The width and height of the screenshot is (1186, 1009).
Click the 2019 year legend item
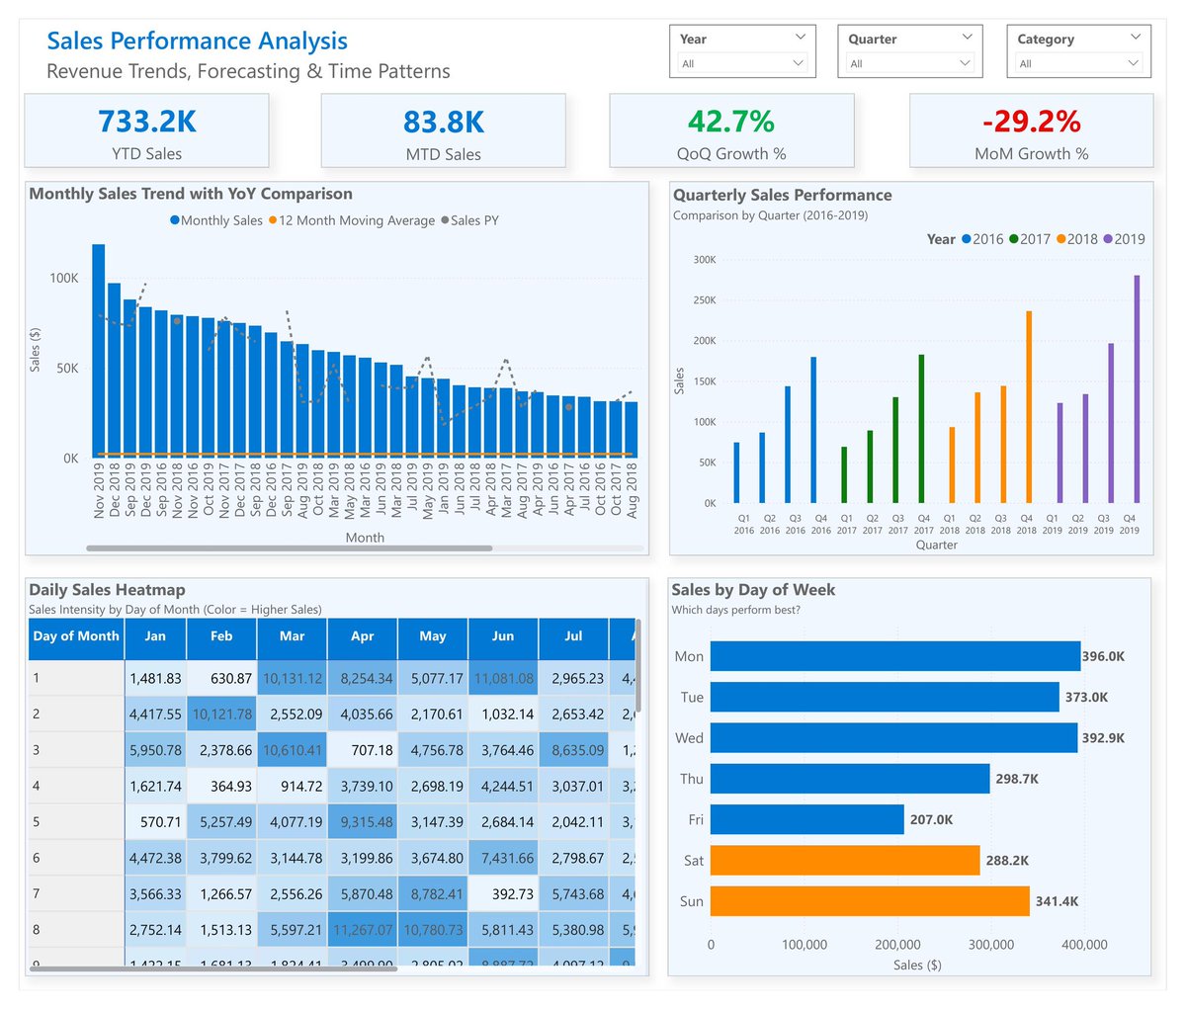click(x=1124, y=239)
